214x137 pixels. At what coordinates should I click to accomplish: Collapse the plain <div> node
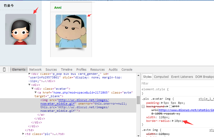(x=29, y=85)
